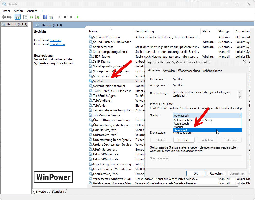Toggle the console tree panel icon
The width and height of the screenshot is (255, 200).
18,17
